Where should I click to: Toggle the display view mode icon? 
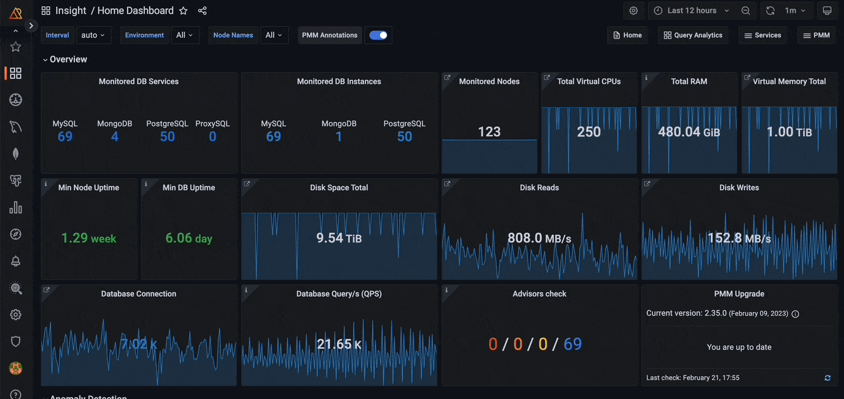coord(827,11)
